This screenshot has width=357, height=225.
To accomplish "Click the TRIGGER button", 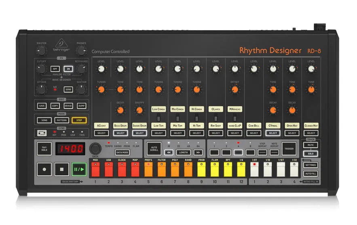I will [289, 149].
